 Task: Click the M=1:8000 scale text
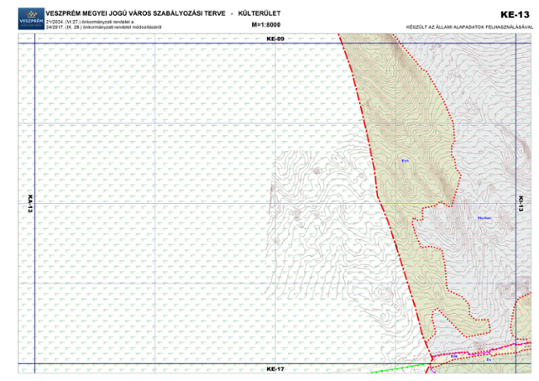coord(265,26)
